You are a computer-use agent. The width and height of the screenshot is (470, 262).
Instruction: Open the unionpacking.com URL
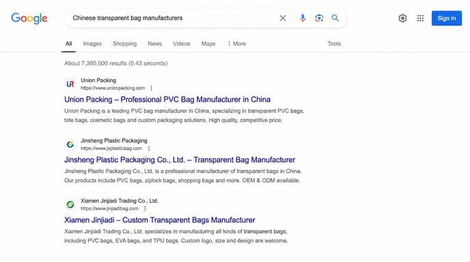tap(113, 88)
